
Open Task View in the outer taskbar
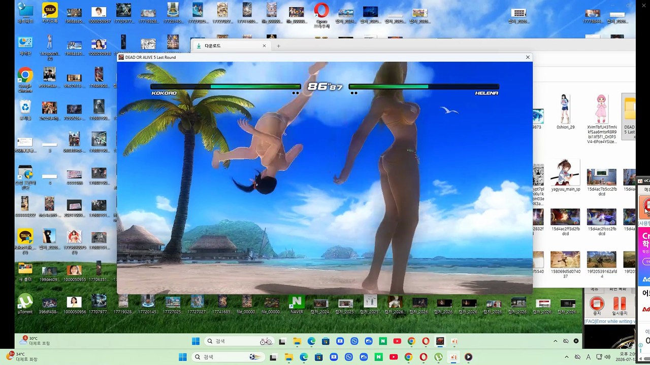(273, 357)
